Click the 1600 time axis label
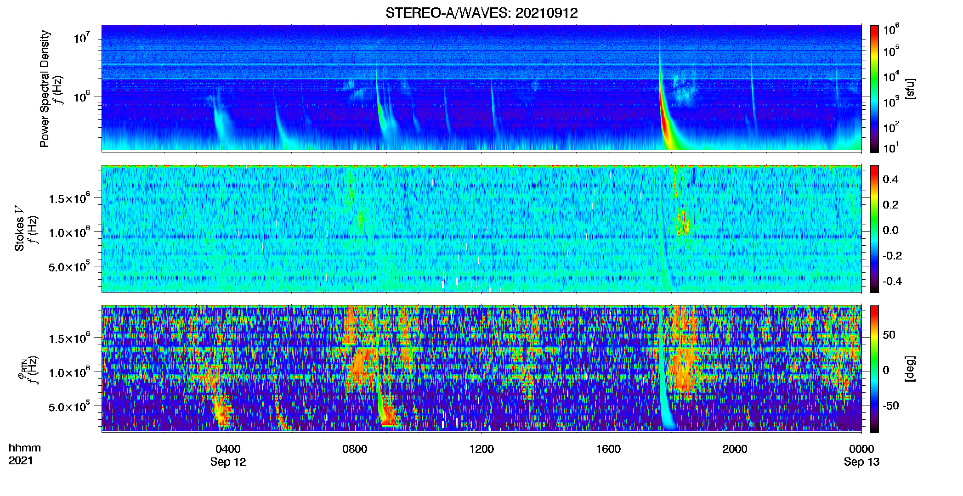Image resolution: width=963 pixels, height=496 pixels. [x=608, y=449]
